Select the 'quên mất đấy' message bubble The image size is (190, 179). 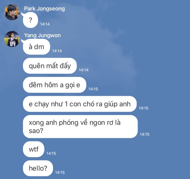click(50, 66)
